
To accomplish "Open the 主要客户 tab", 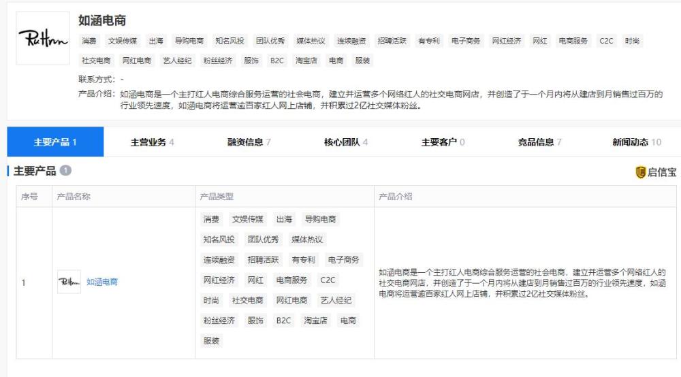I will click(443, 142).
